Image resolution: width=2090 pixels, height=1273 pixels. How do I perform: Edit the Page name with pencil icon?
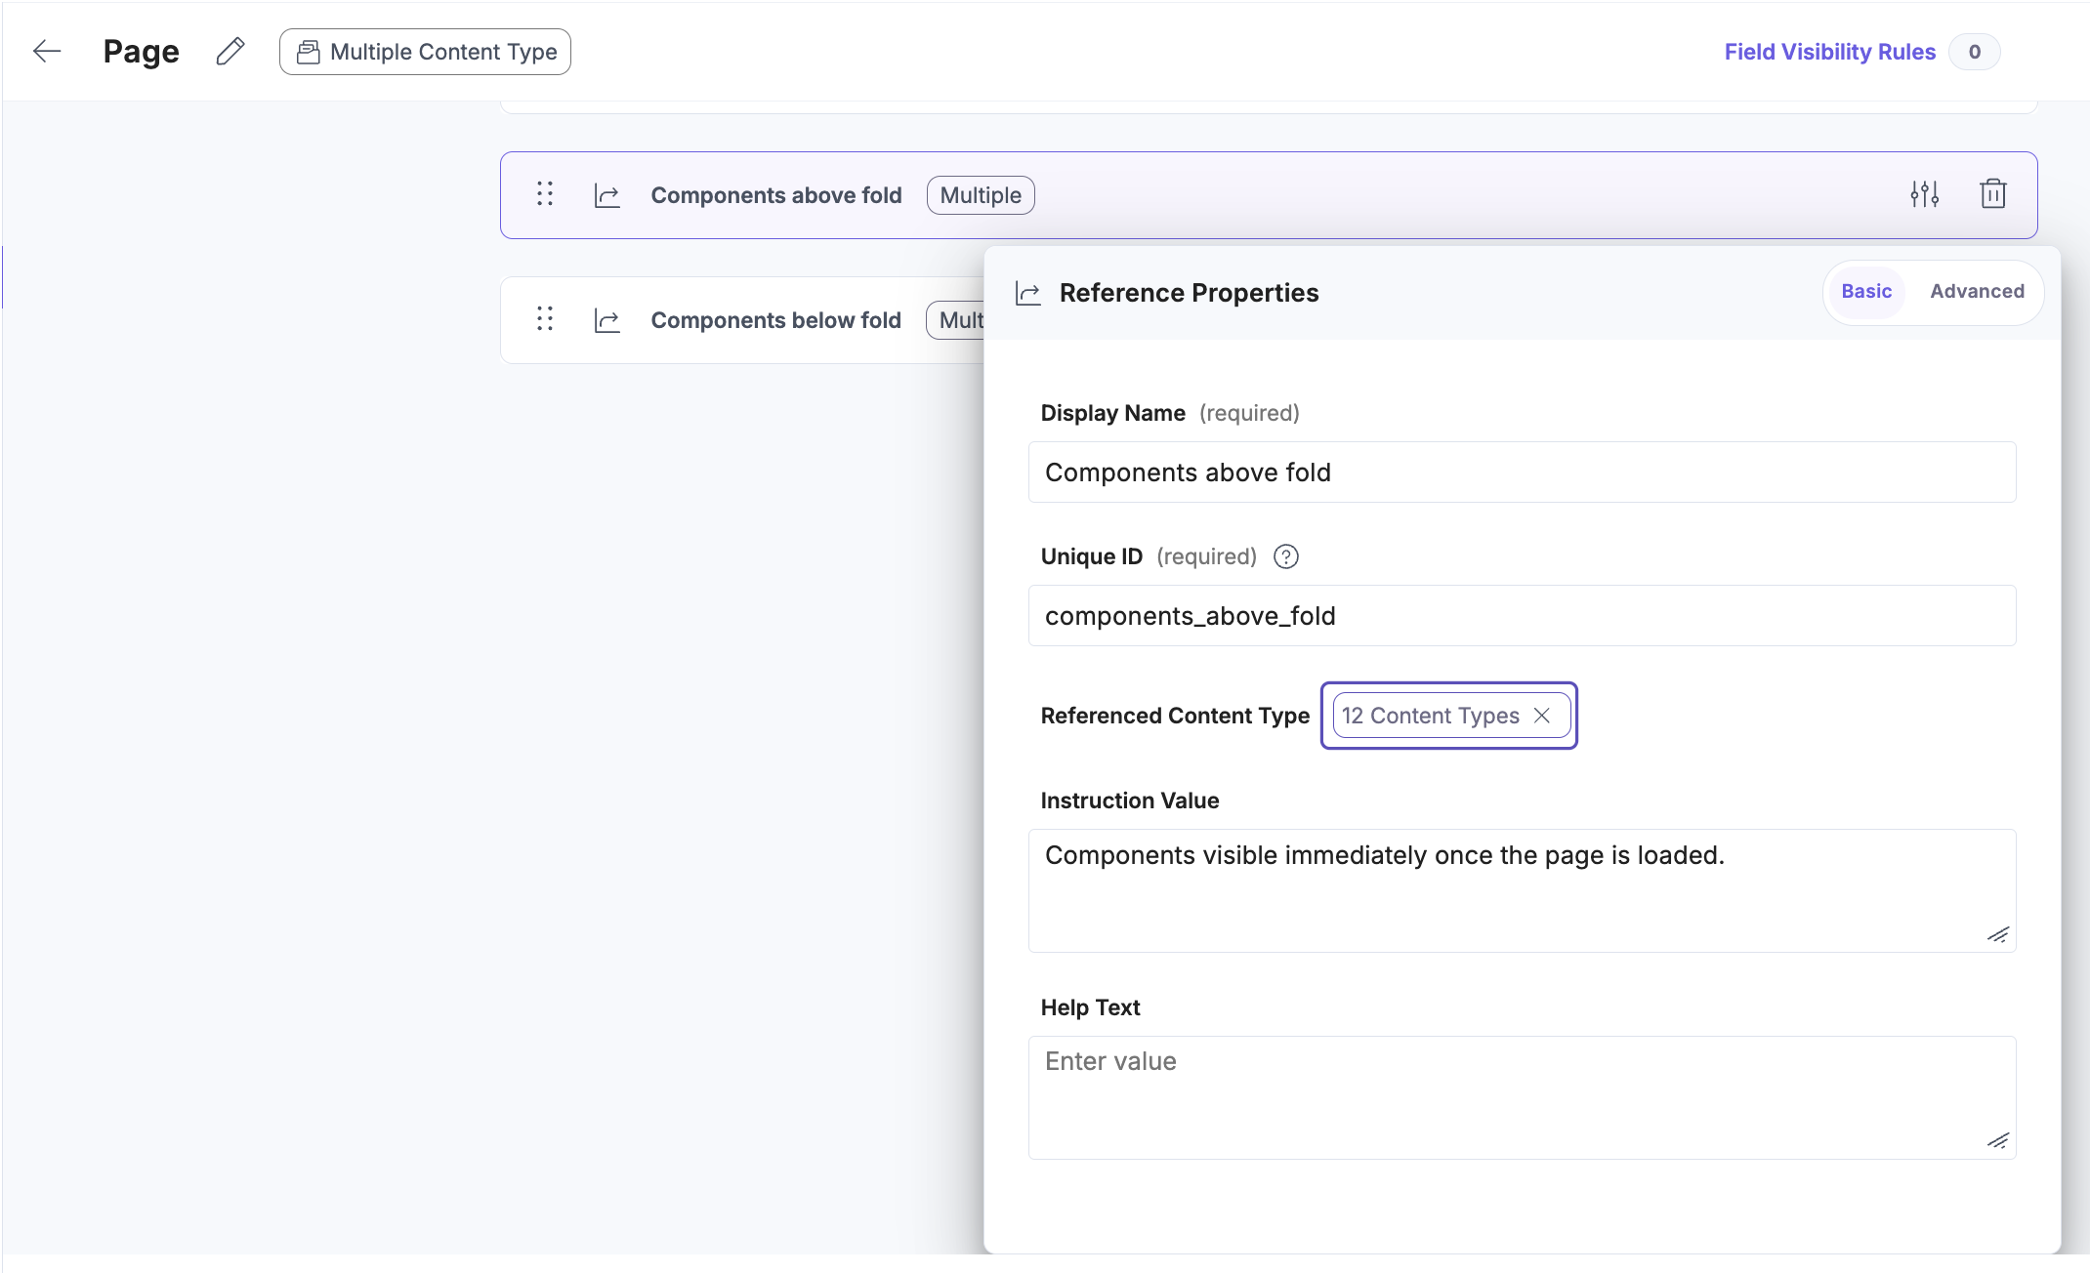coord(230,52)
